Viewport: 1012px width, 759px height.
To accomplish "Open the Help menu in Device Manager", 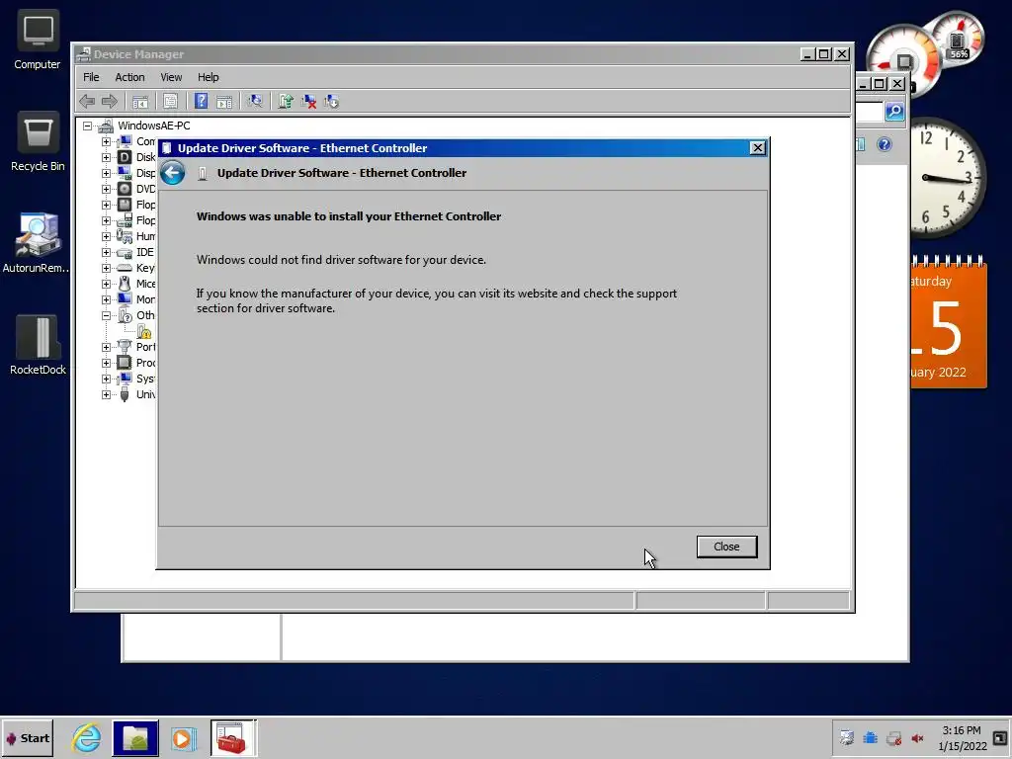I will pos(208,77).
